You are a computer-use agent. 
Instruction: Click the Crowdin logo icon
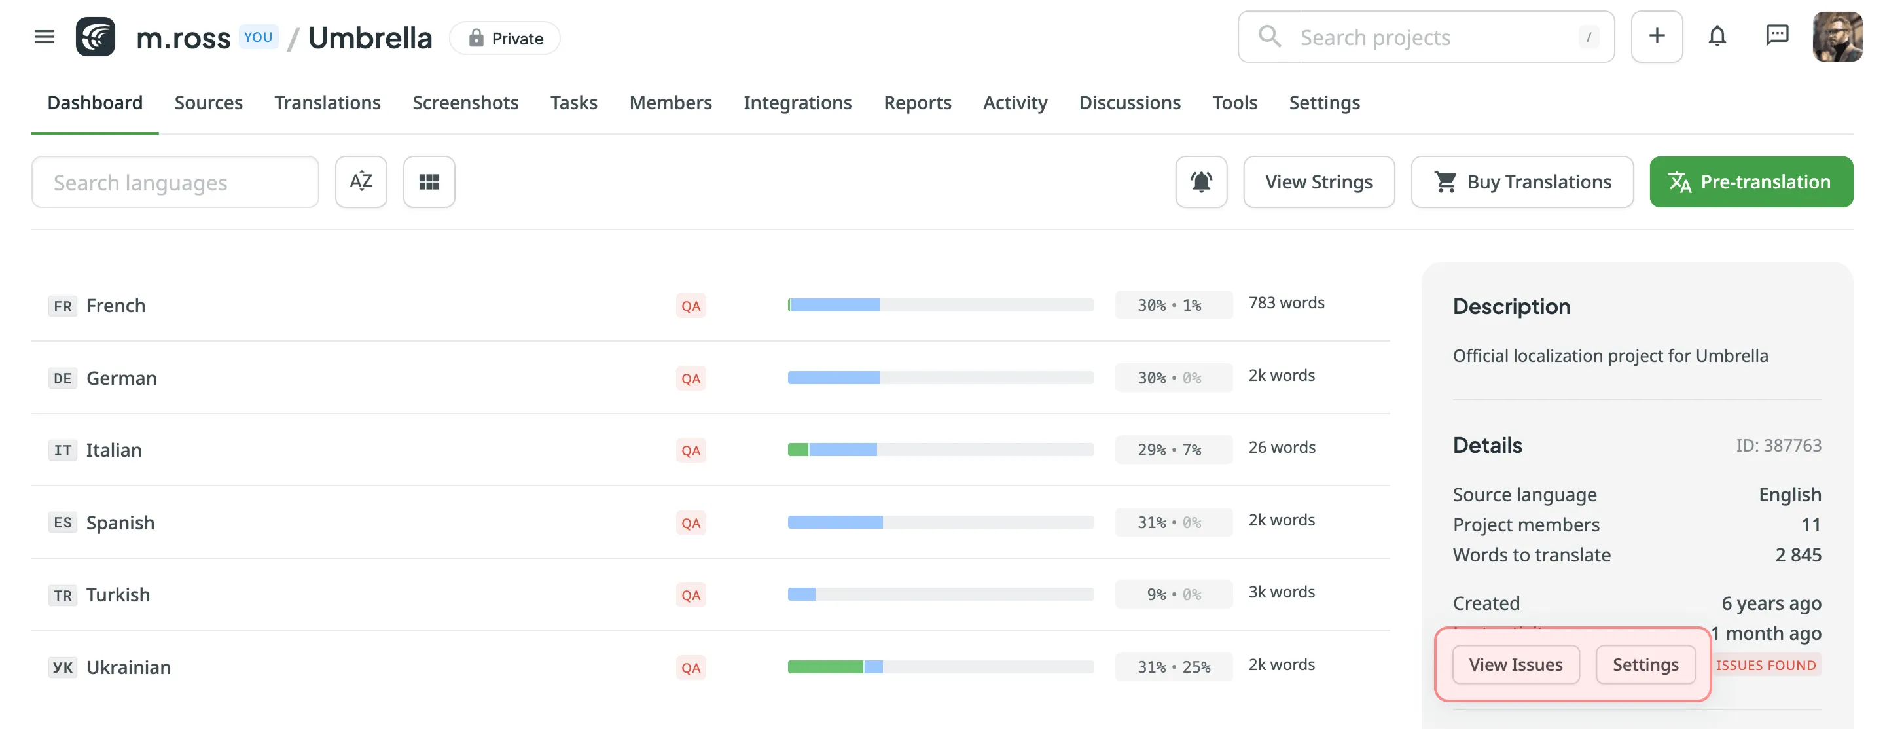tap(95, 37)
